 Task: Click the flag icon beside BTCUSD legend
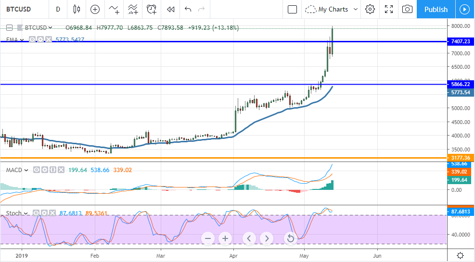coord(20,28)
